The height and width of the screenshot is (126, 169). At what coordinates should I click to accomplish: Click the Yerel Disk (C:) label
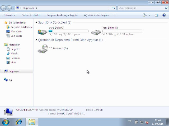pos(56,28)
